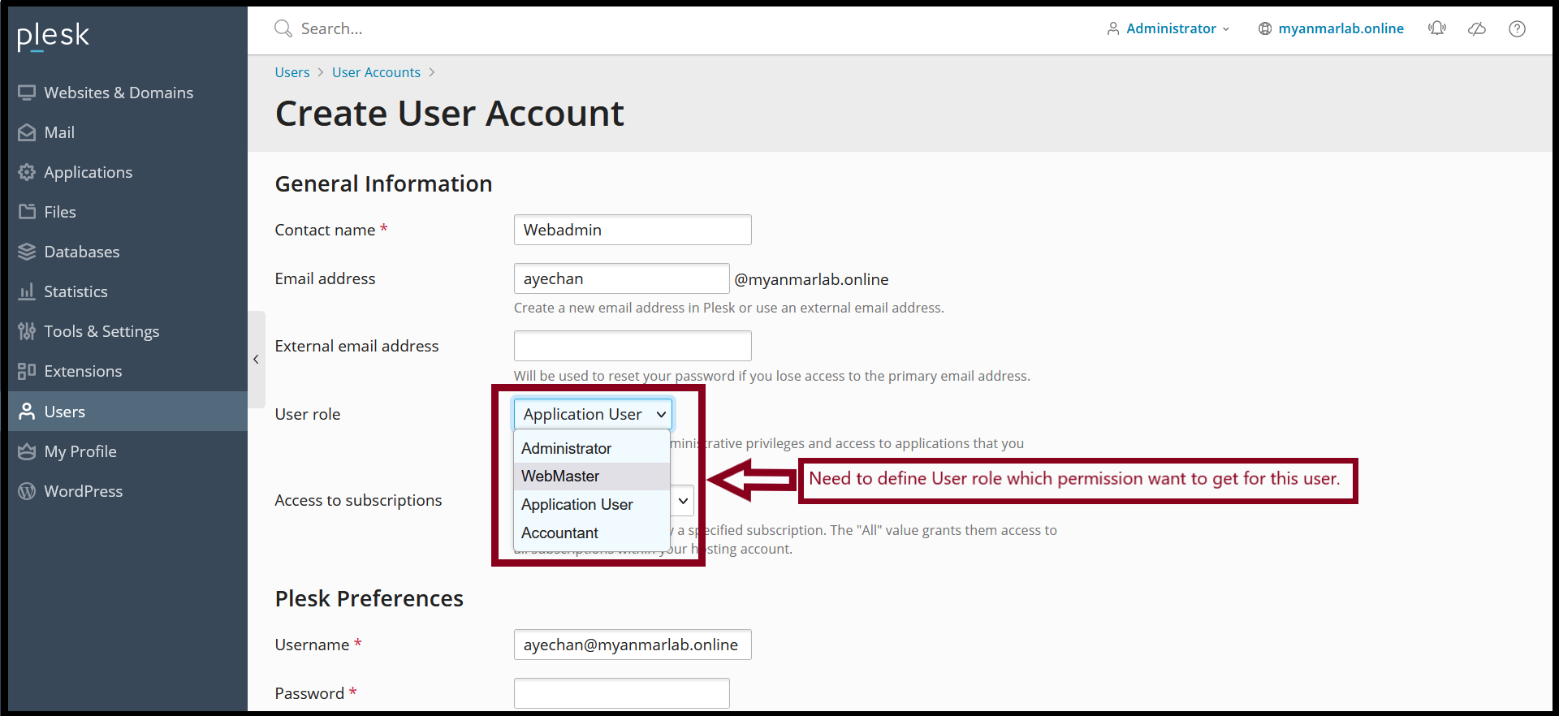This screenshot has width=1559, height=716.
Task: Open the notifications bell icon
Action: (1436, 28)
